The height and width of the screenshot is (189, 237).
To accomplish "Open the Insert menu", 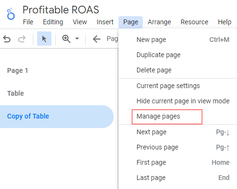I will coord(105,22).
